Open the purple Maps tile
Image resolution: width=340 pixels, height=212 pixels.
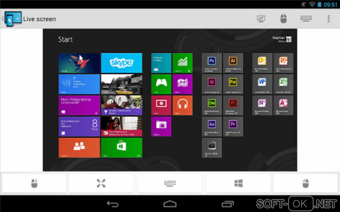(x=183, y=84)
